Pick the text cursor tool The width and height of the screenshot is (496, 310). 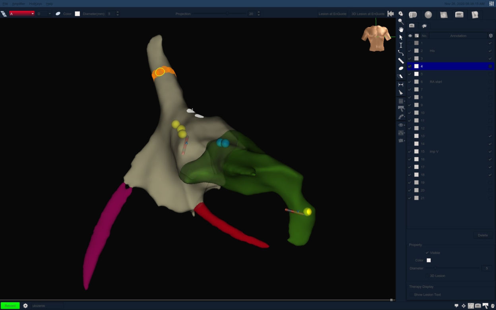pos(401,45)
